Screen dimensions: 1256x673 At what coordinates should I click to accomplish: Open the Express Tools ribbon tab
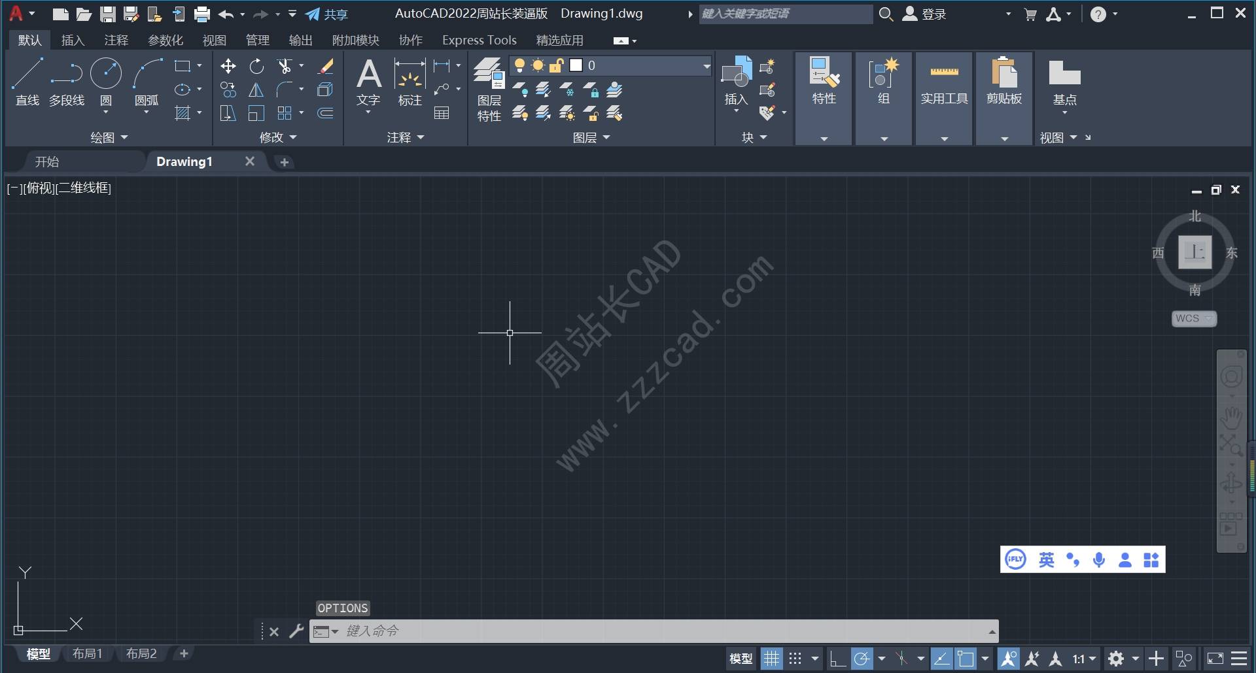click(x=480, y=41)
